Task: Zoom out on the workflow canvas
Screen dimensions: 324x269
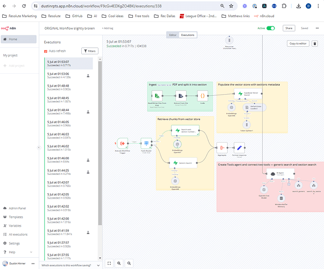Action: (x=129, y=263)
